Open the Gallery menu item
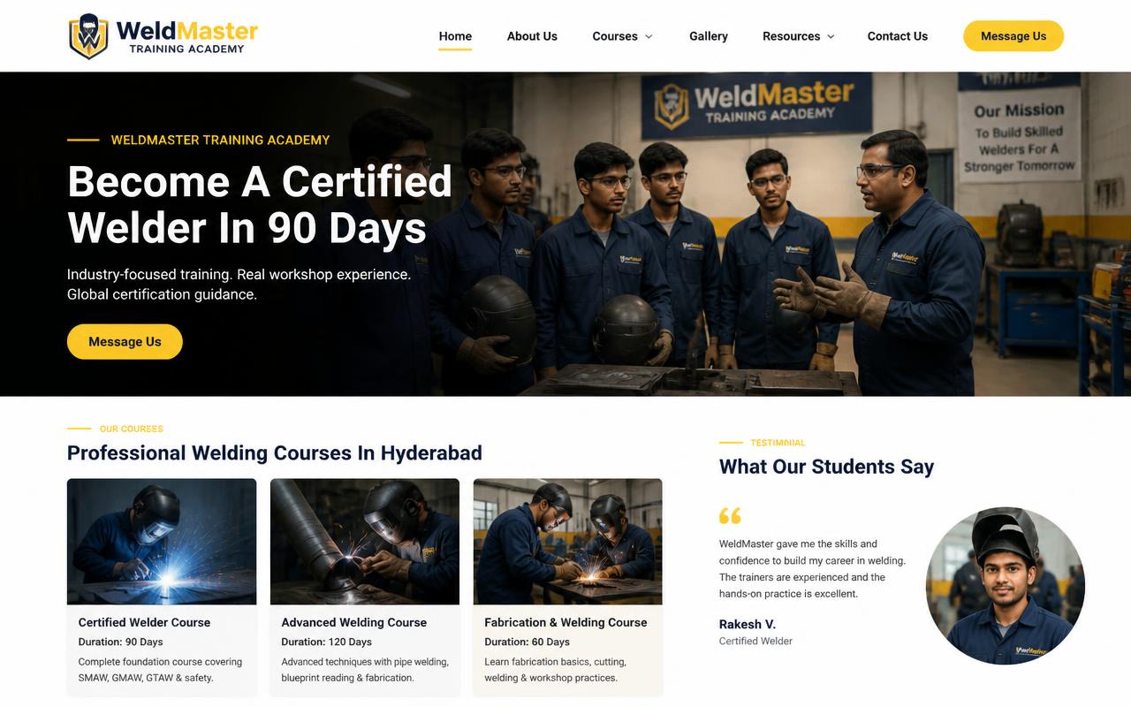The image size is (1131, 707). pos(709,36)
